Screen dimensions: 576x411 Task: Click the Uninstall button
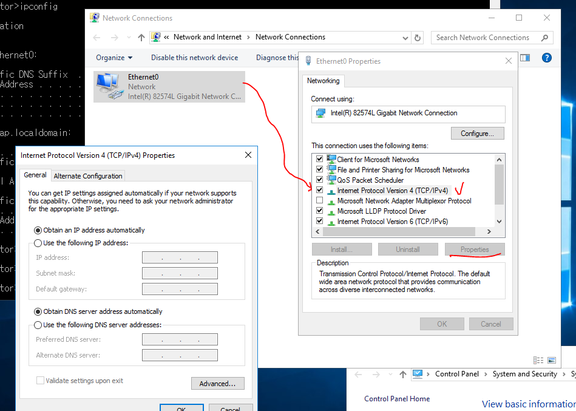coord(408,250)
